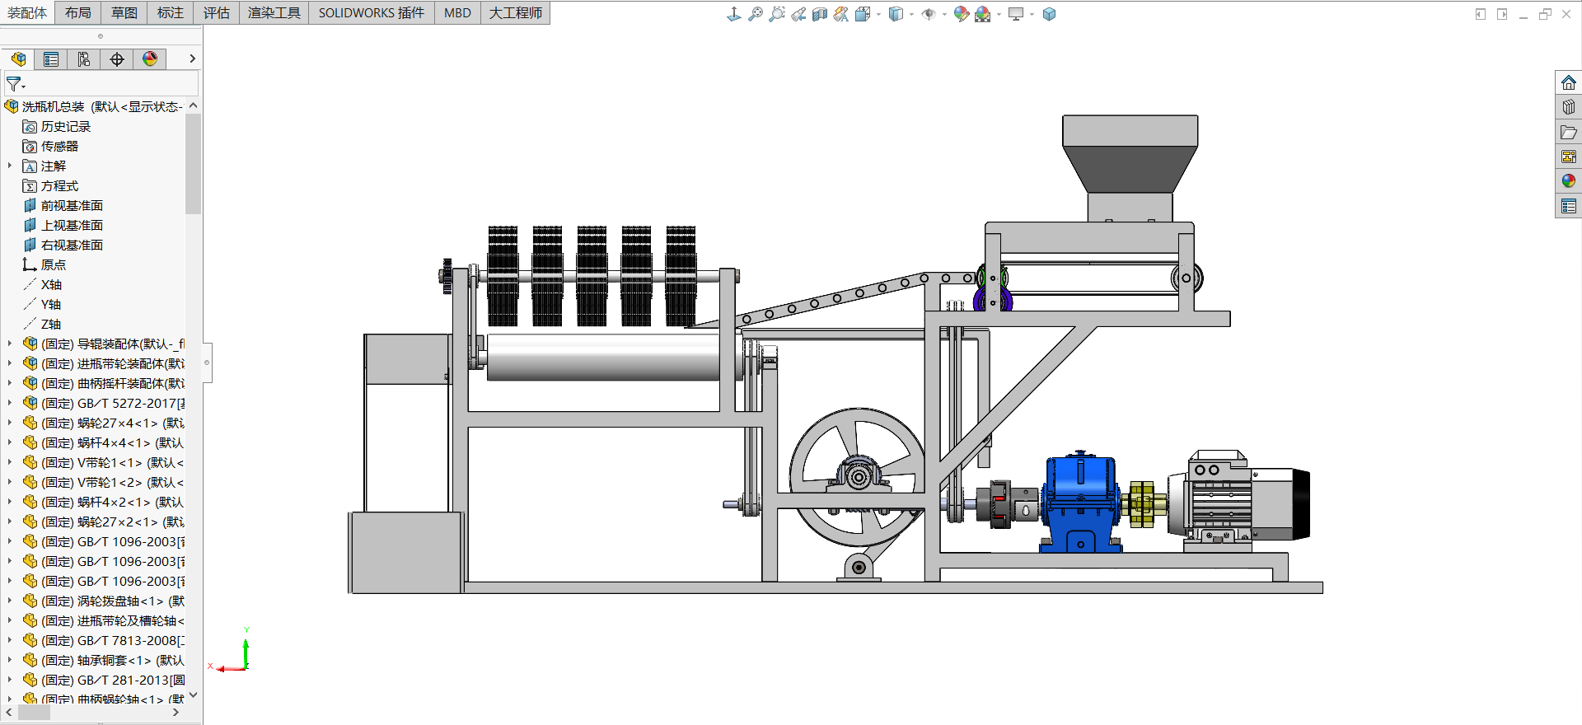Open the Design Library task pane icon

coord(1568,107)
